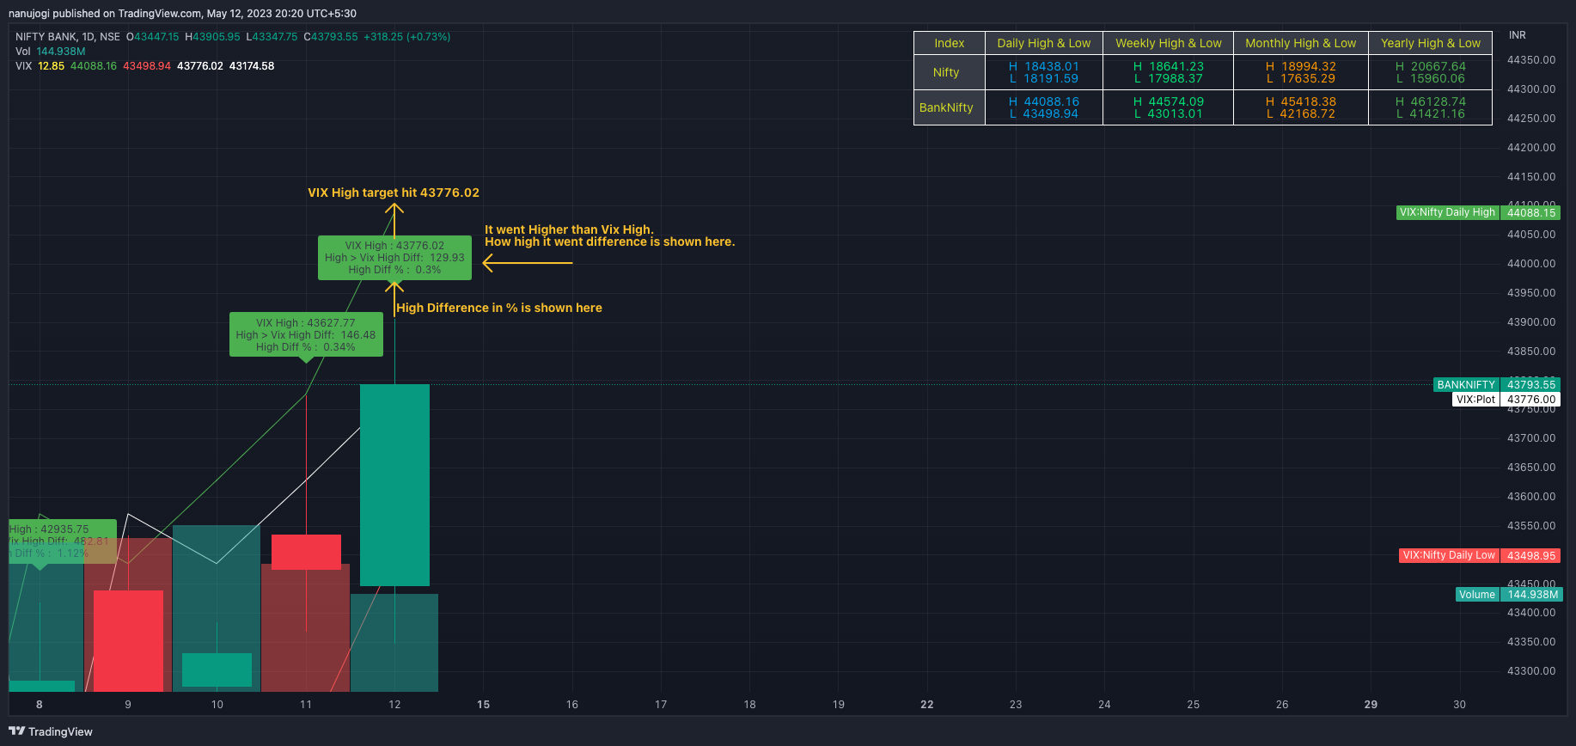Click BankNifty weekly high 44574.09

click(1169, 101)
